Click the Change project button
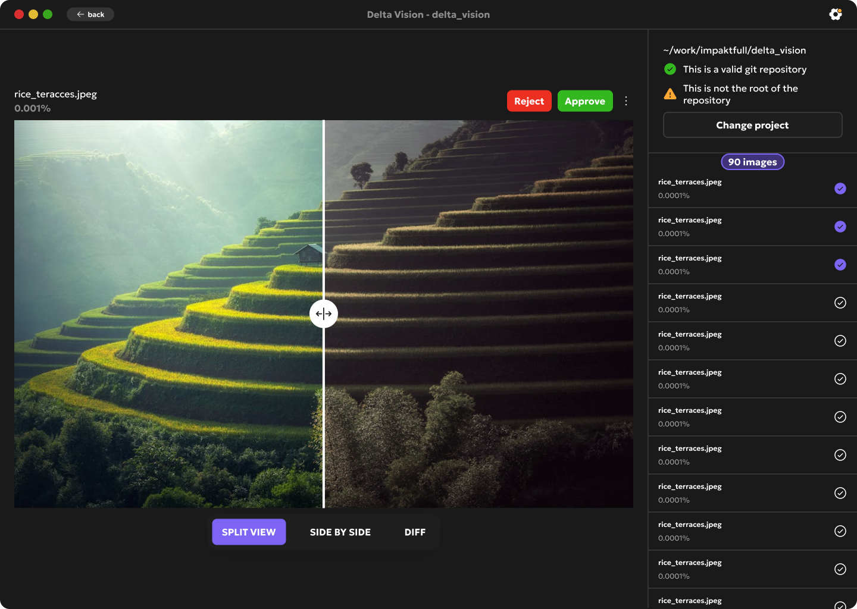Screen dimensions: 857x609 pos(753,125)
